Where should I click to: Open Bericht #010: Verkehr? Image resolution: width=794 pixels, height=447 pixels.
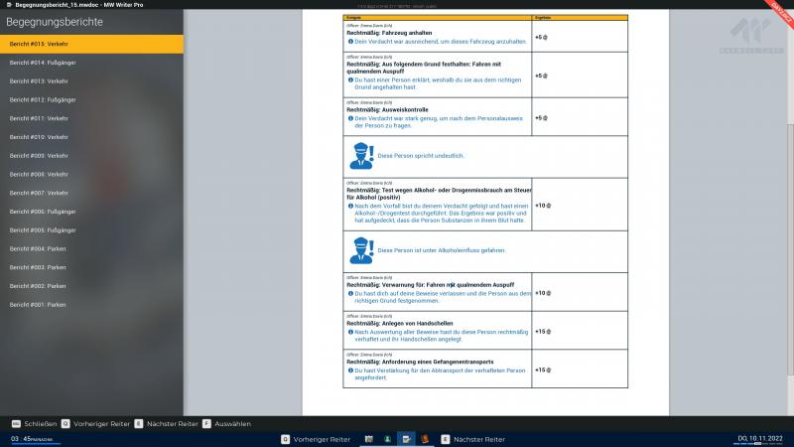(91, 137)
